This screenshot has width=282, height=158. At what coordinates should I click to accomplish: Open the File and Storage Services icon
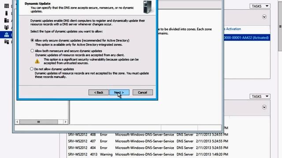point(7,42)
